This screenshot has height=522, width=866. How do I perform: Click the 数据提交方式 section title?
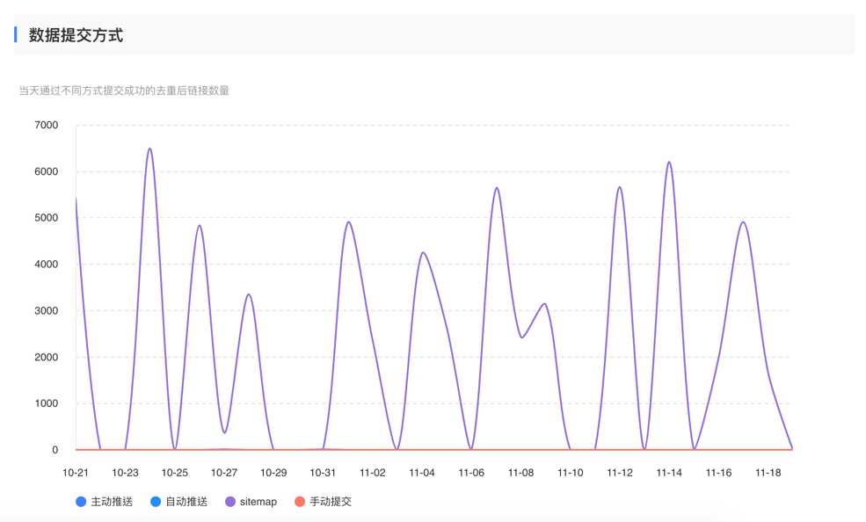coord(76,35)
